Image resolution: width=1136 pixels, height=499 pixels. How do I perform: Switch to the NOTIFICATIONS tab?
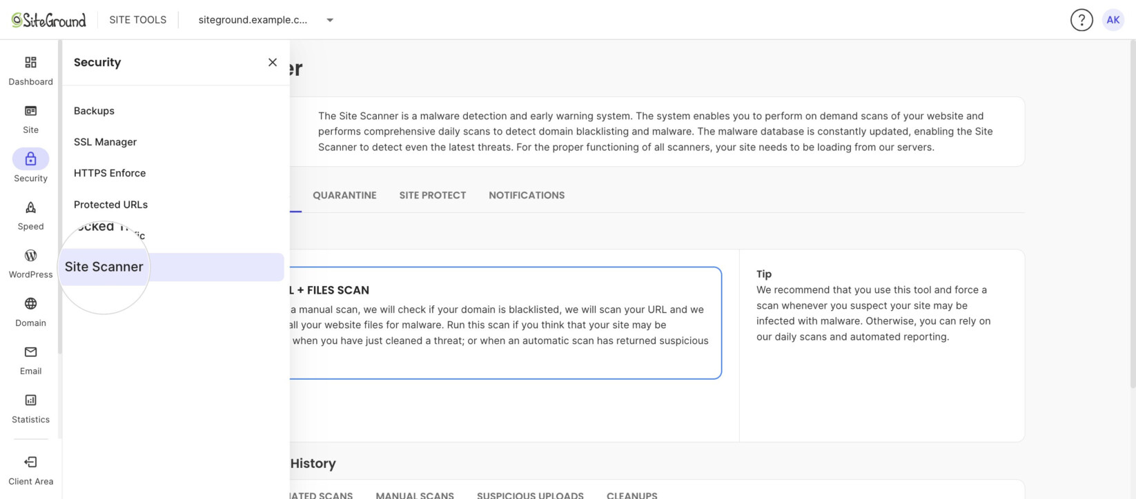pos(527,195)
